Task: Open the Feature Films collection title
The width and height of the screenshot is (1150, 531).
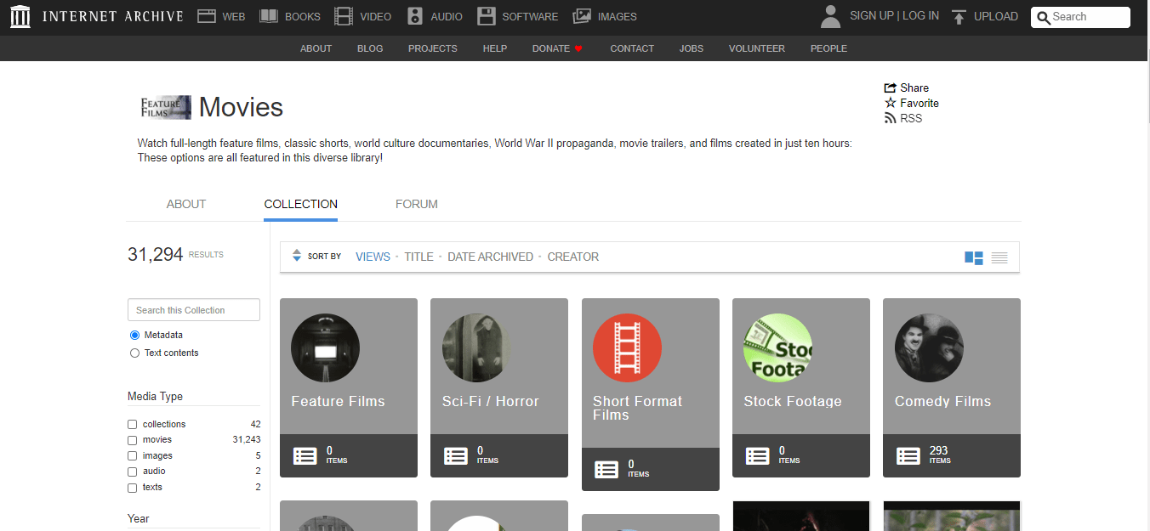Action: [x=338, y=401]
